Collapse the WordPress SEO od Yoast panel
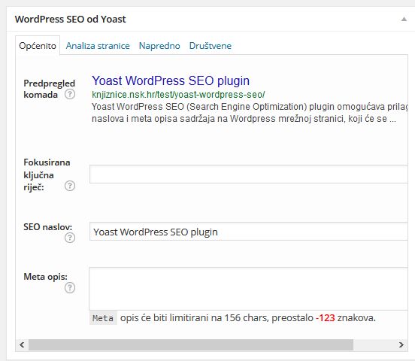This screenshot has height=361, width=415. pos(404,19)
